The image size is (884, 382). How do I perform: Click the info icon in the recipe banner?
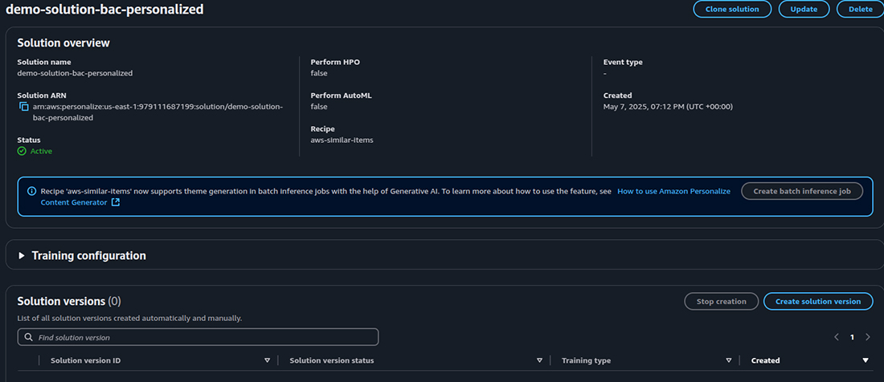[31, 191]
